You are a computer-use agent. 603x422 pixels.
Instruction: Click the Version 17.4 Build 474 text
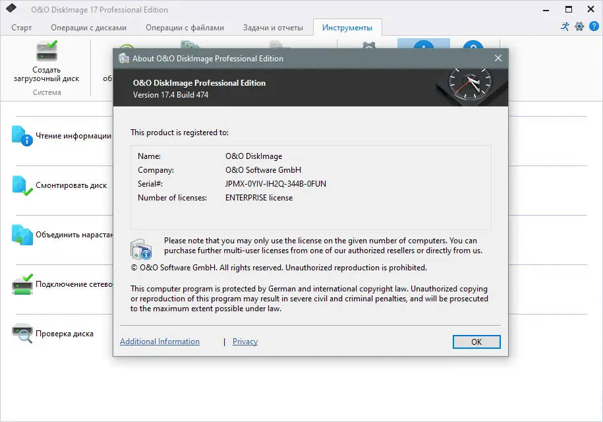tap(171, 95)
